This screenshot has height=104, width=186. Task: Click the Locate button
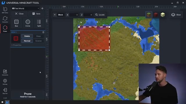point(100,15)
